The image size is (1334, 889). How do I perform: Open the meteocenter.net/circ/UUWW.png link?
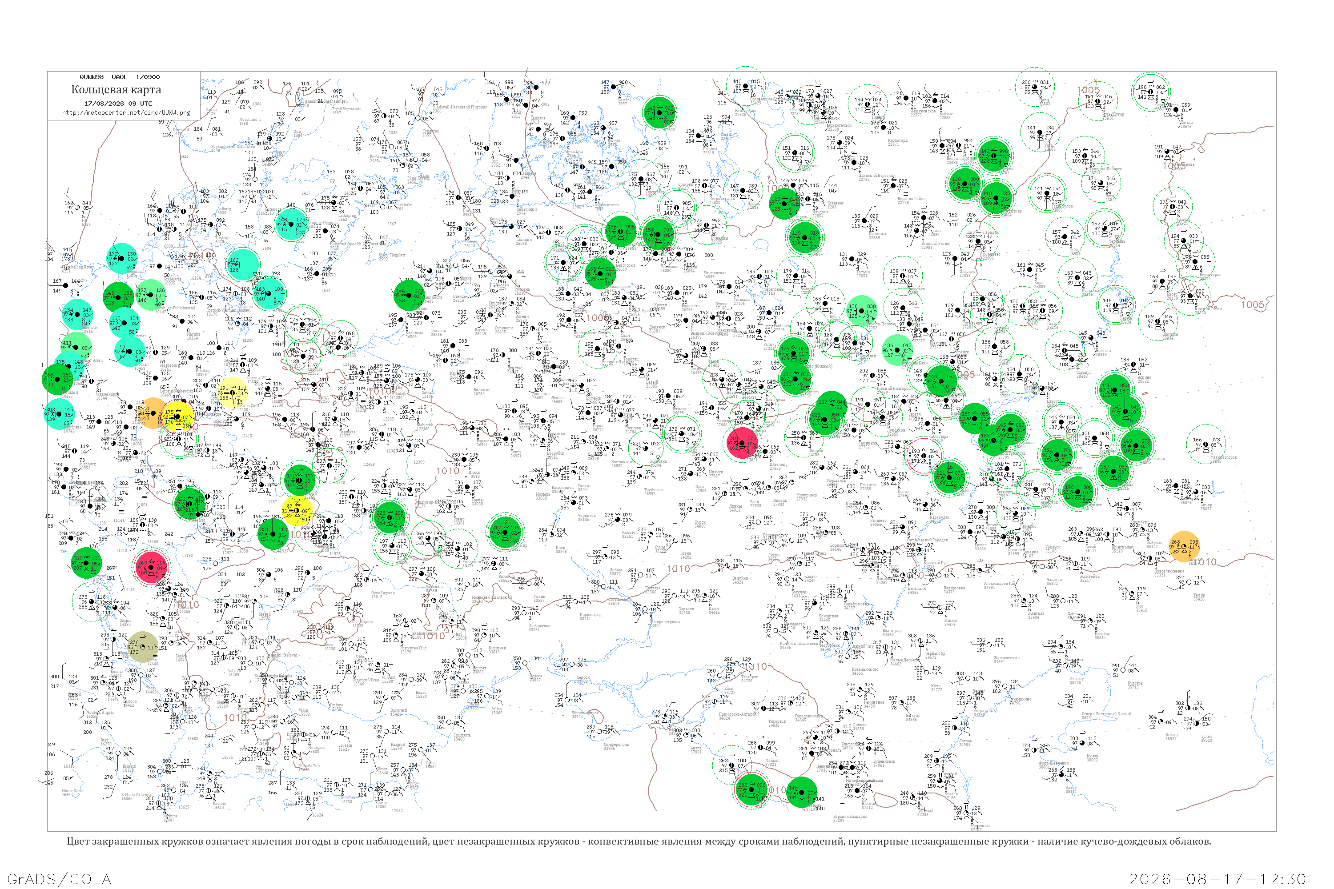126,113
